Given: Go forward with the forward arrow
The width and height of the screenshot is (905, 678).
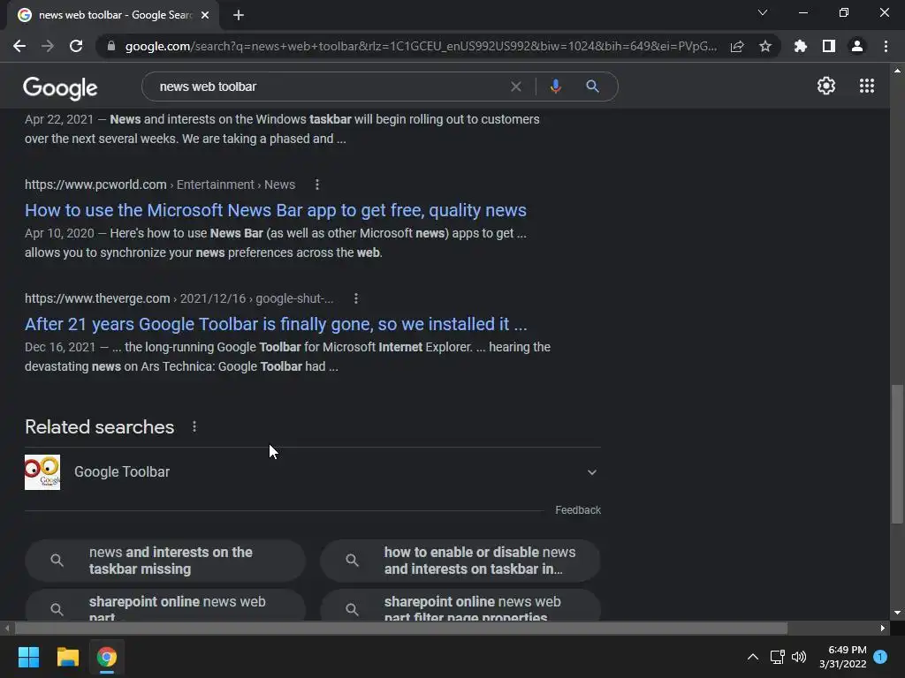Looking at the screenshot, I should pos(48,46).
